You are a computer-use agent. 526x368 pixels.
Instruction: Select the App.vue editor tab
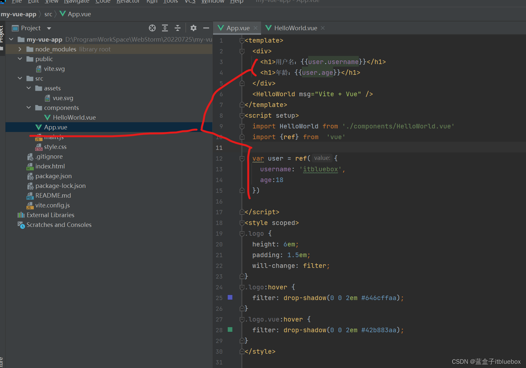[238, 28]
